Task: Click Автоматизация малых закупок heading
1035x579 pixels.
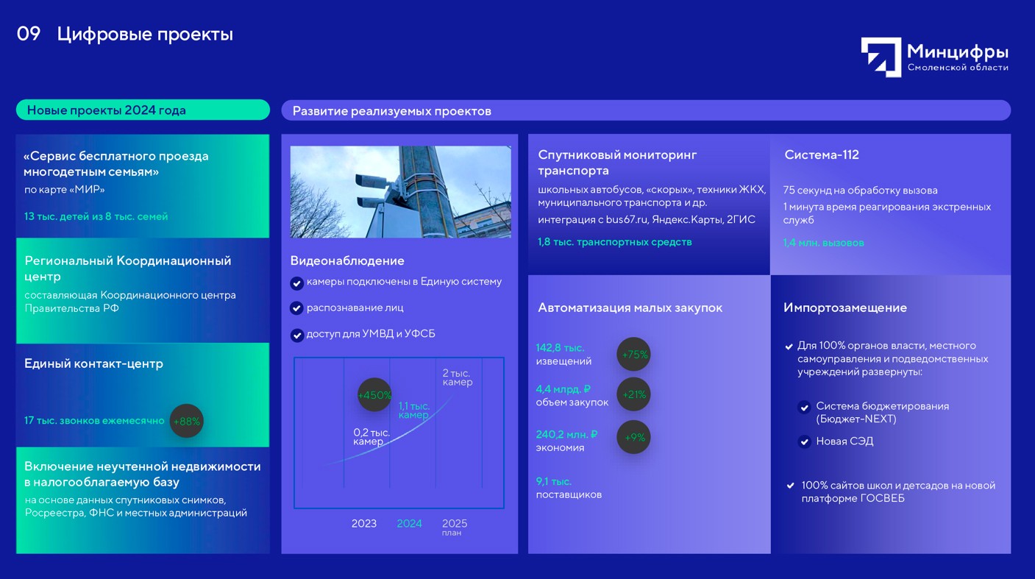Action: [630, 308]
